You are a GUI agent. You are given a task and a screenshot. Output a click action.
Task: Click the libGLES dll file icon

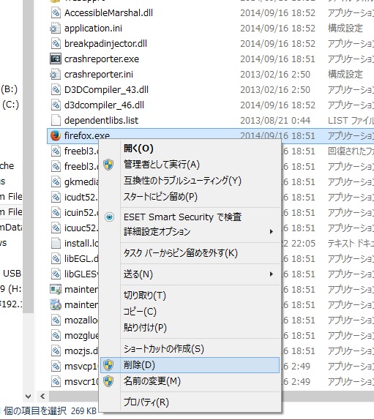coord(56,274)
